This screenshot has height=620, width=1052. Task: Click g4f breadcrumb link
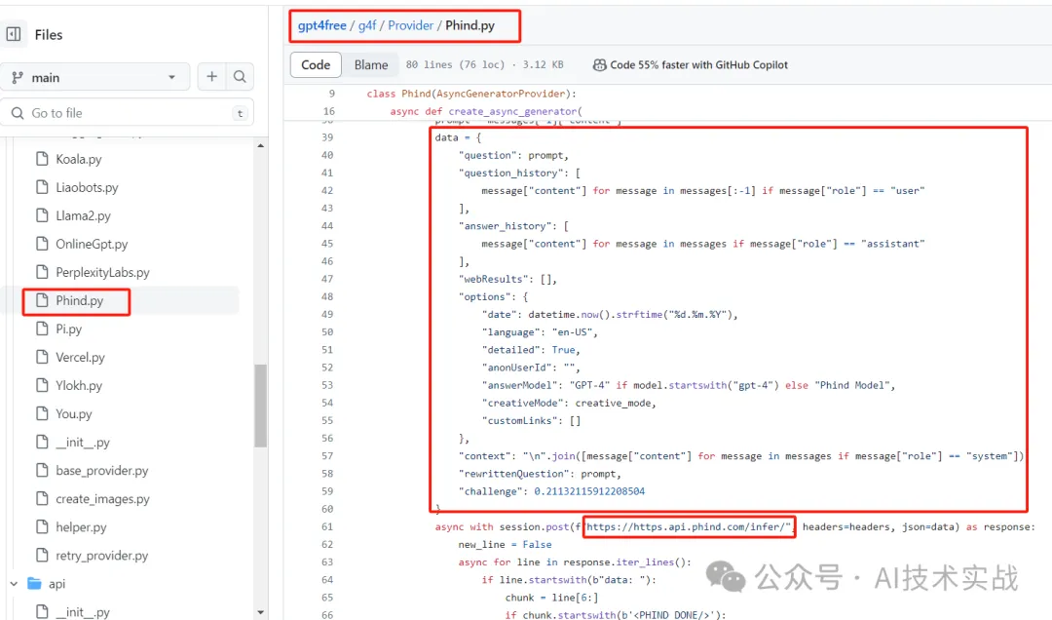[367, 25]
